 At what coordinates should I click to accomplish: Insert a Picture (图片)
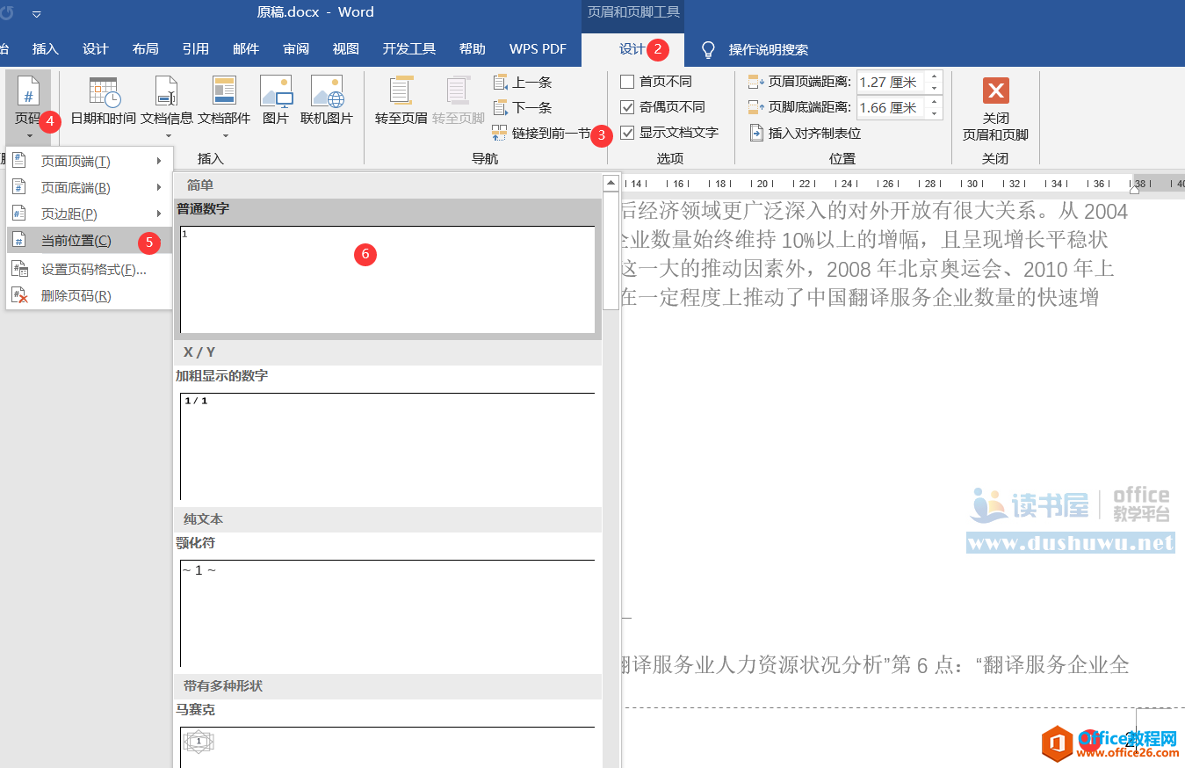click(x=276, y=101)
